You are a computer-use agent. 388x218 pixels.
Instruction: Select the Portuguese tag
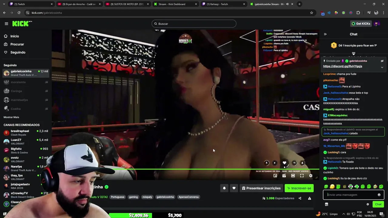pyautogui.click(x=118, y=197)
